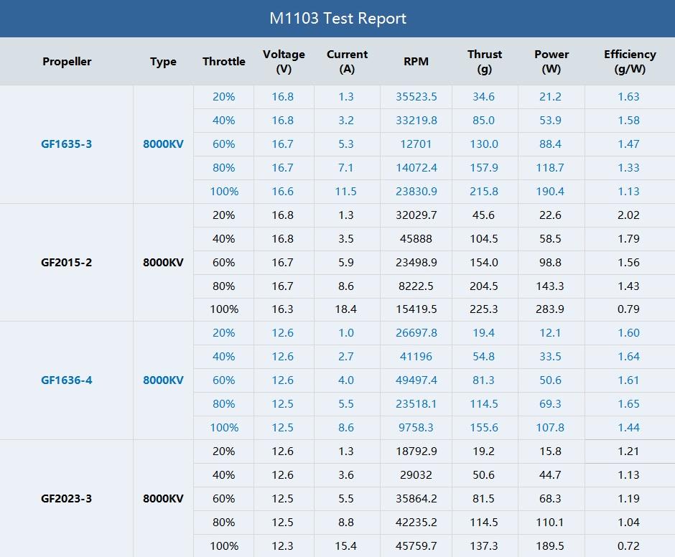Click the GF2023-3 propeller name
Screen dimensions: 675x557
coord(66,498)
